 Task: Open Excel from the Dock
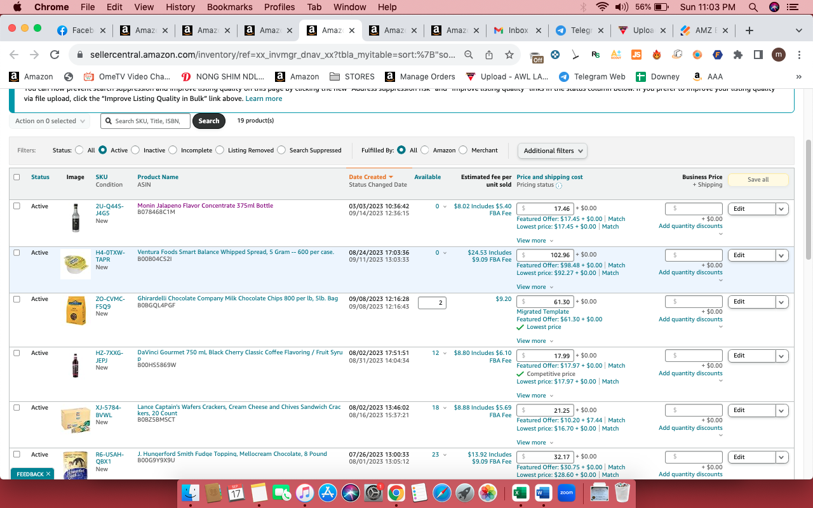(x=521, y=493)
